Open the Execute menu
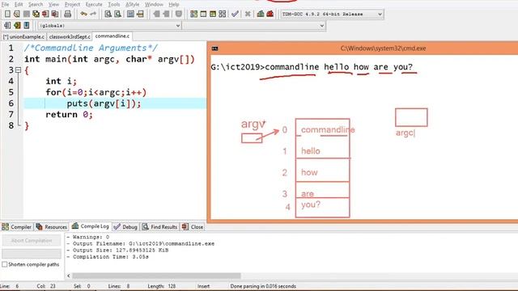Screen dimensions: 518x291 (x=94, y=4)
